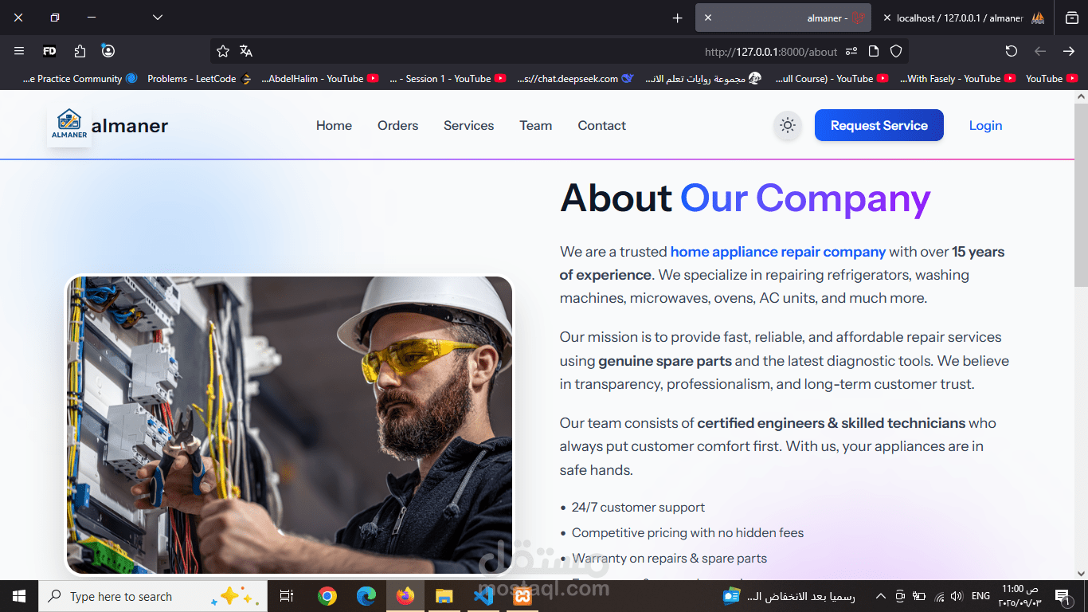Open the Services navigation menu item
The height and width of the screenshot is (612, 1088).
click(x=468, y=125)
